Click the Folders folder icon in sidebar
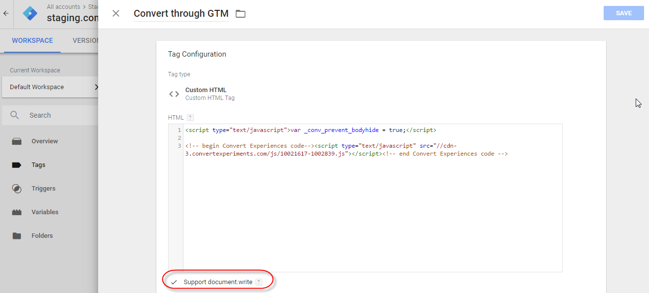 17,236
